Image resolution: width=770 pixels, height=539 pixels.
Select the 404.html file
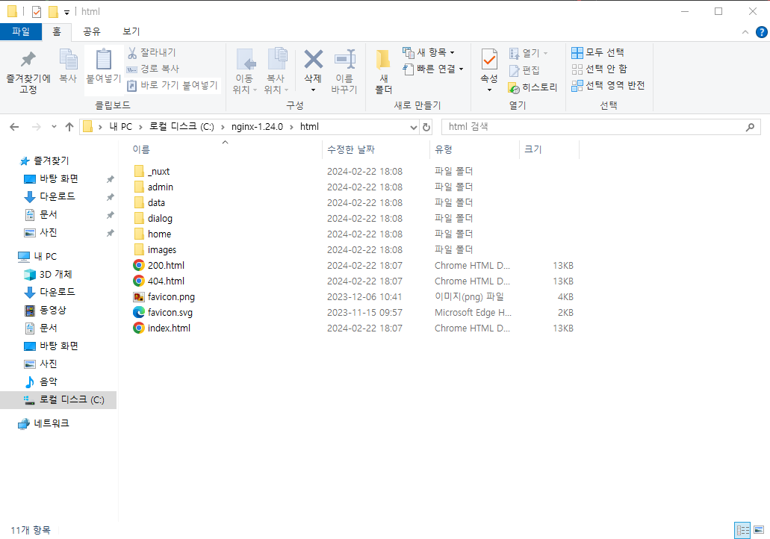[166, 281]
